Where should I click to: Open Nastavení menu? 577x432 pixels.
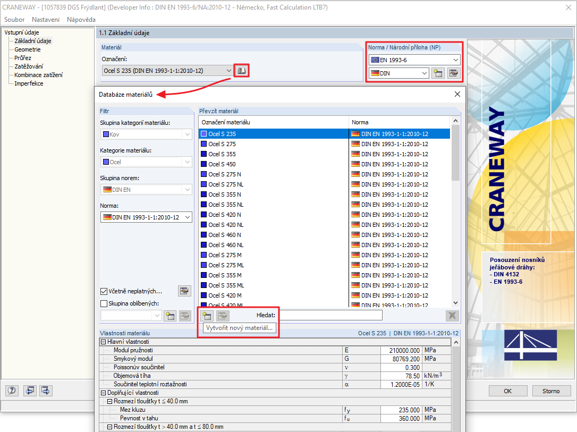click(x=46, y=20)
